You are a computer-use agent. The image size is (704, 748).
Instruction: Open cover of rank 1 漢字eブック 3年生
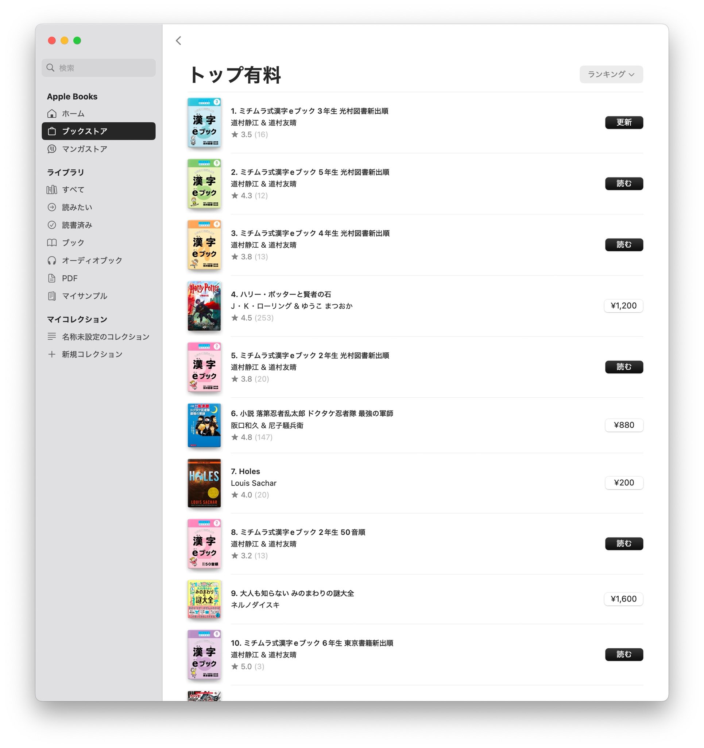click(x=204, y=123)
